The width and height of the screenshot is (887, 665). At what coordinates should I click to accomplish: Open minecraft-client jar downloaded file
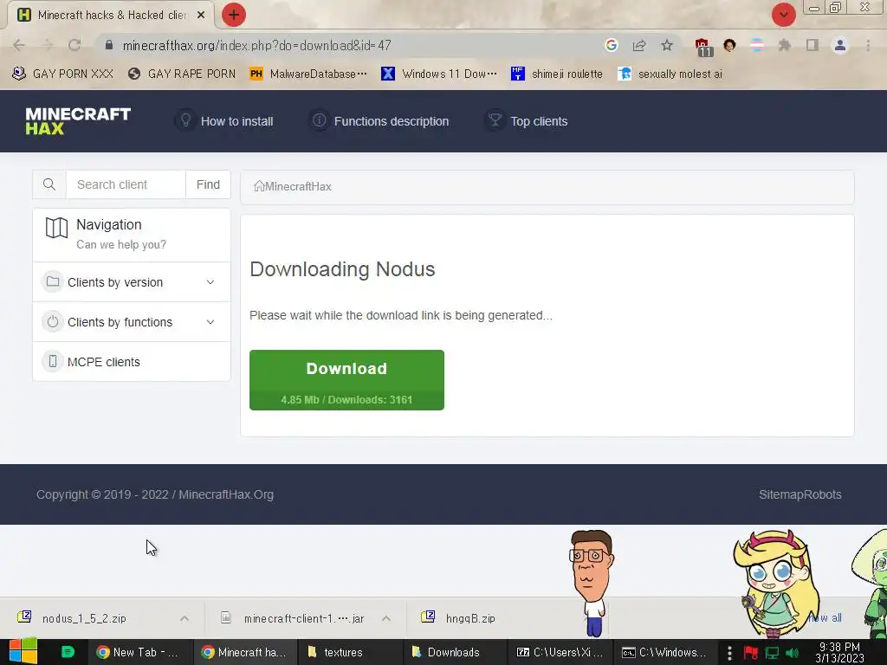pos(304,618)
